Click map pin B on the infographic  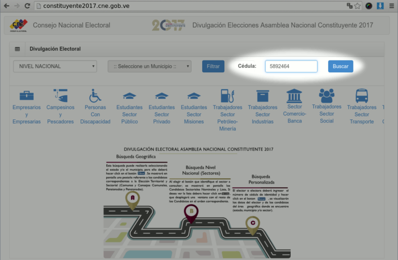click(191, 213)
